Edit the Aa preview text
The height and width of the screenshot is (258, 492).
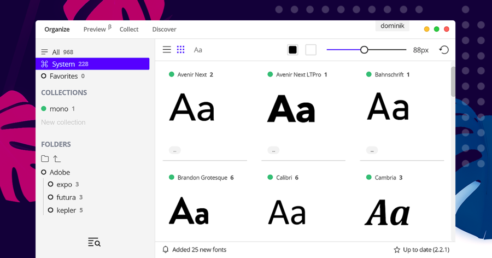click(x=198, y=50)
